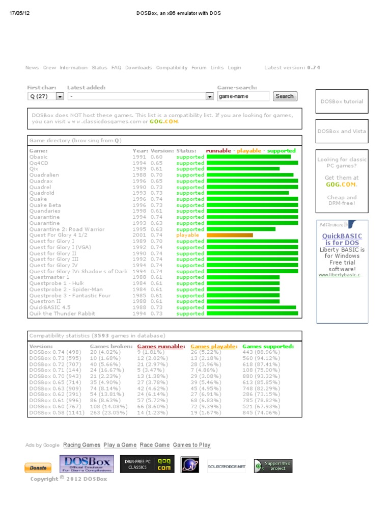Screen dimensions: 391x522
Task: Open Quest for Glory III entry
Action: [x=54, y=259]
